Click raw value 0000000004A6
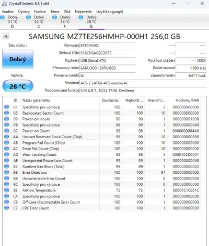Image resolution: width=209 pixels, height=246 pixels. click(185, 131)
